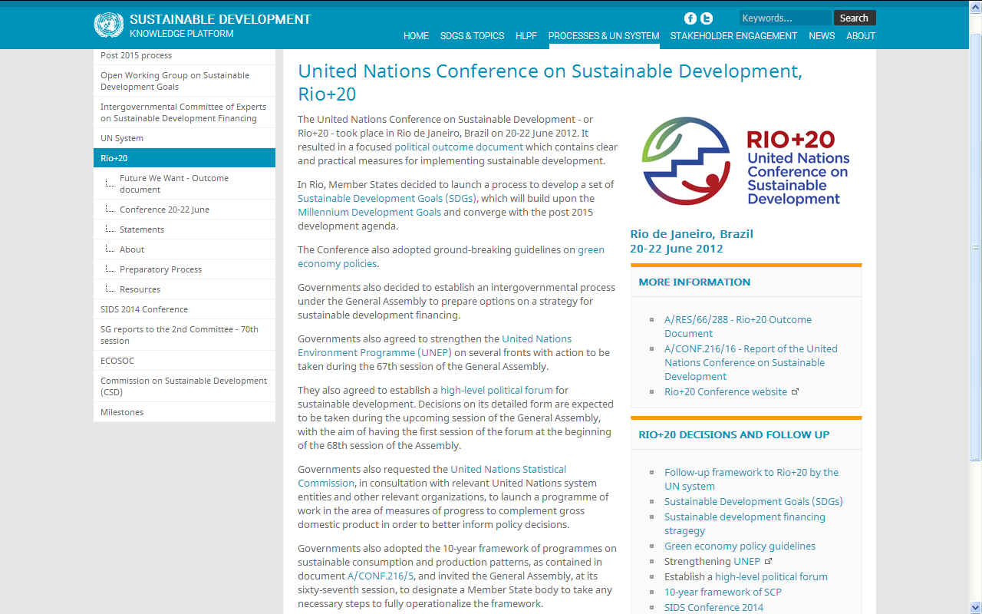Open Statements subitem in sidebar
Viewport: 982px width, 614px height.
(184, 229)
